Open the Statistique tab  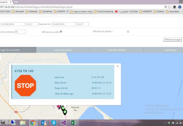pos(170,50)
